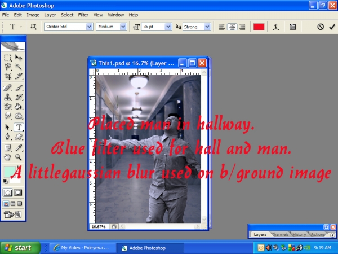Left align the text
The width and height of the screenshot is (338, 254).
221,27
